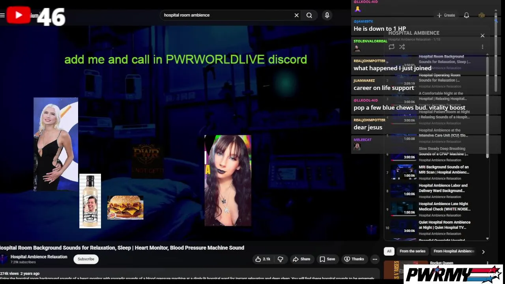Play Hospital Patient Room at Night item
This screenshot has width=505, height=284.
(434, 117)
